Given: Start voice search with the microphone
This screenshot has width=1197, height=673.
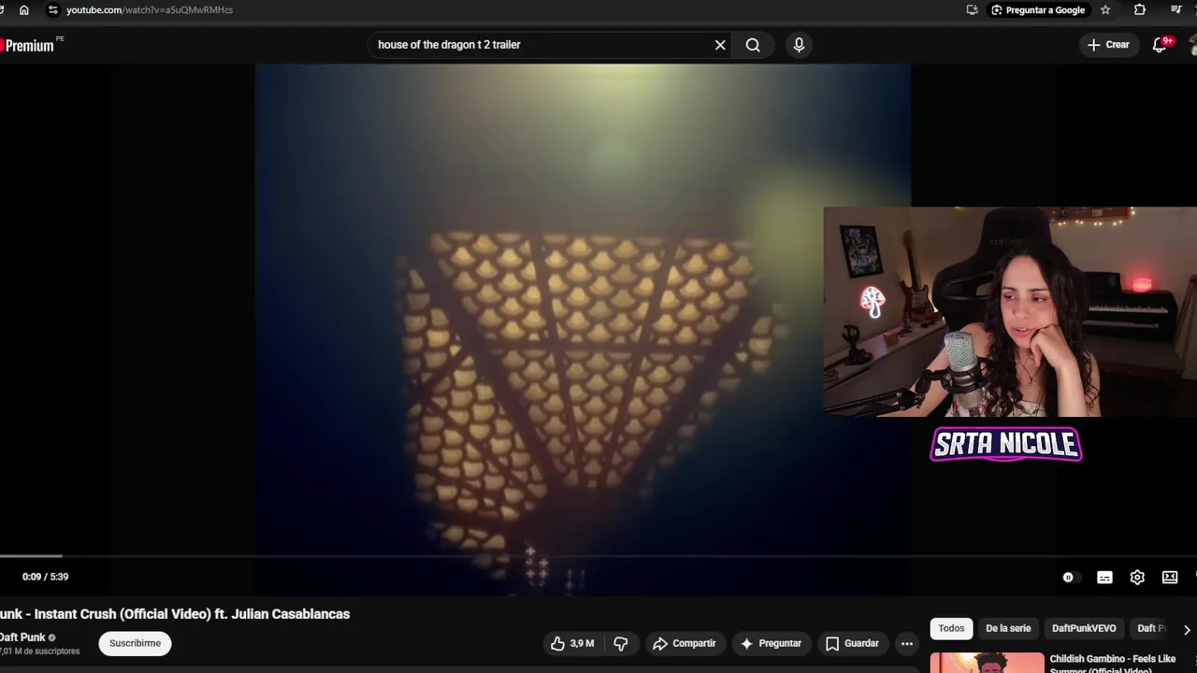Looking at the screenshot, I should coord(799,45).
